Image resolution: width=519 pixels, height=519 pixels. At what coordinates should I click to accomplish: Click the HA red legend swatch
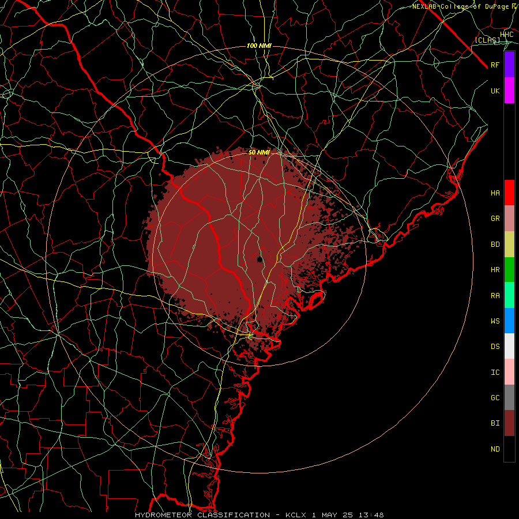point(509,193)
